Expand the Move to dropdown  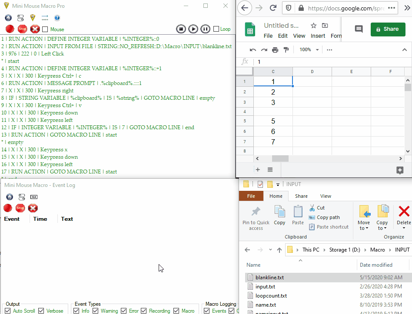pyautogui.click(x=364, y=228)
